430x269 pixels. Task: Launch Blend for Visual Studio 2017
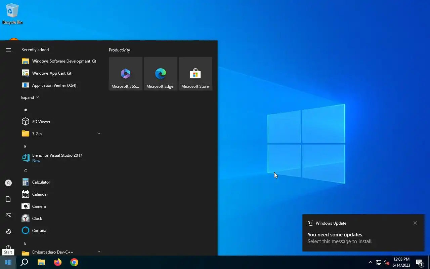tap(61, 158)
